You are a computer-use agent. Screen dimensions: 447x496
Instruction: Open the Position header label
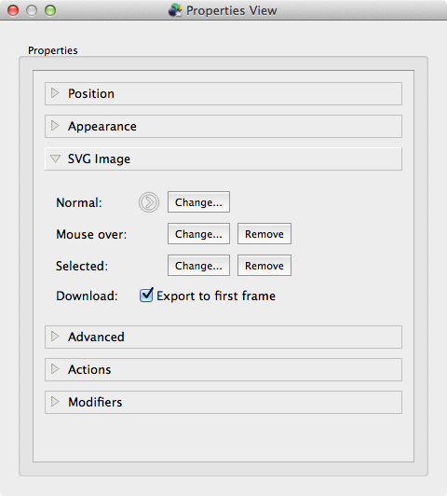91,93
